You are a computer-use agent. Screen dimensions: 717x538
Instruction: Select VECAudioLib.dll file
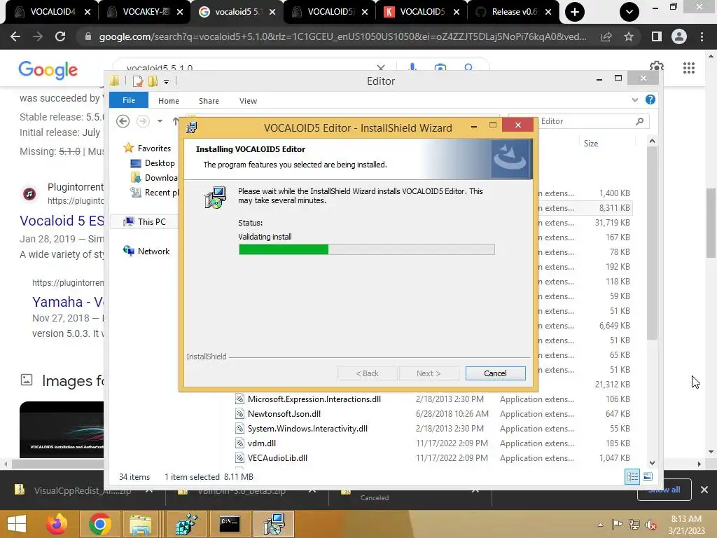[277, 458]
